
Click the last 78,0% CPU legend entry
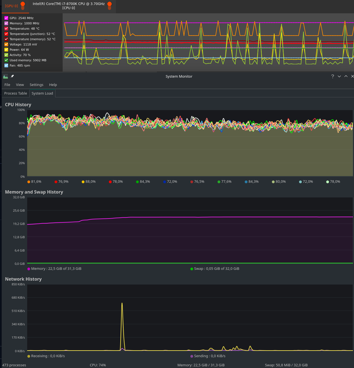click(x=333, y=182)
